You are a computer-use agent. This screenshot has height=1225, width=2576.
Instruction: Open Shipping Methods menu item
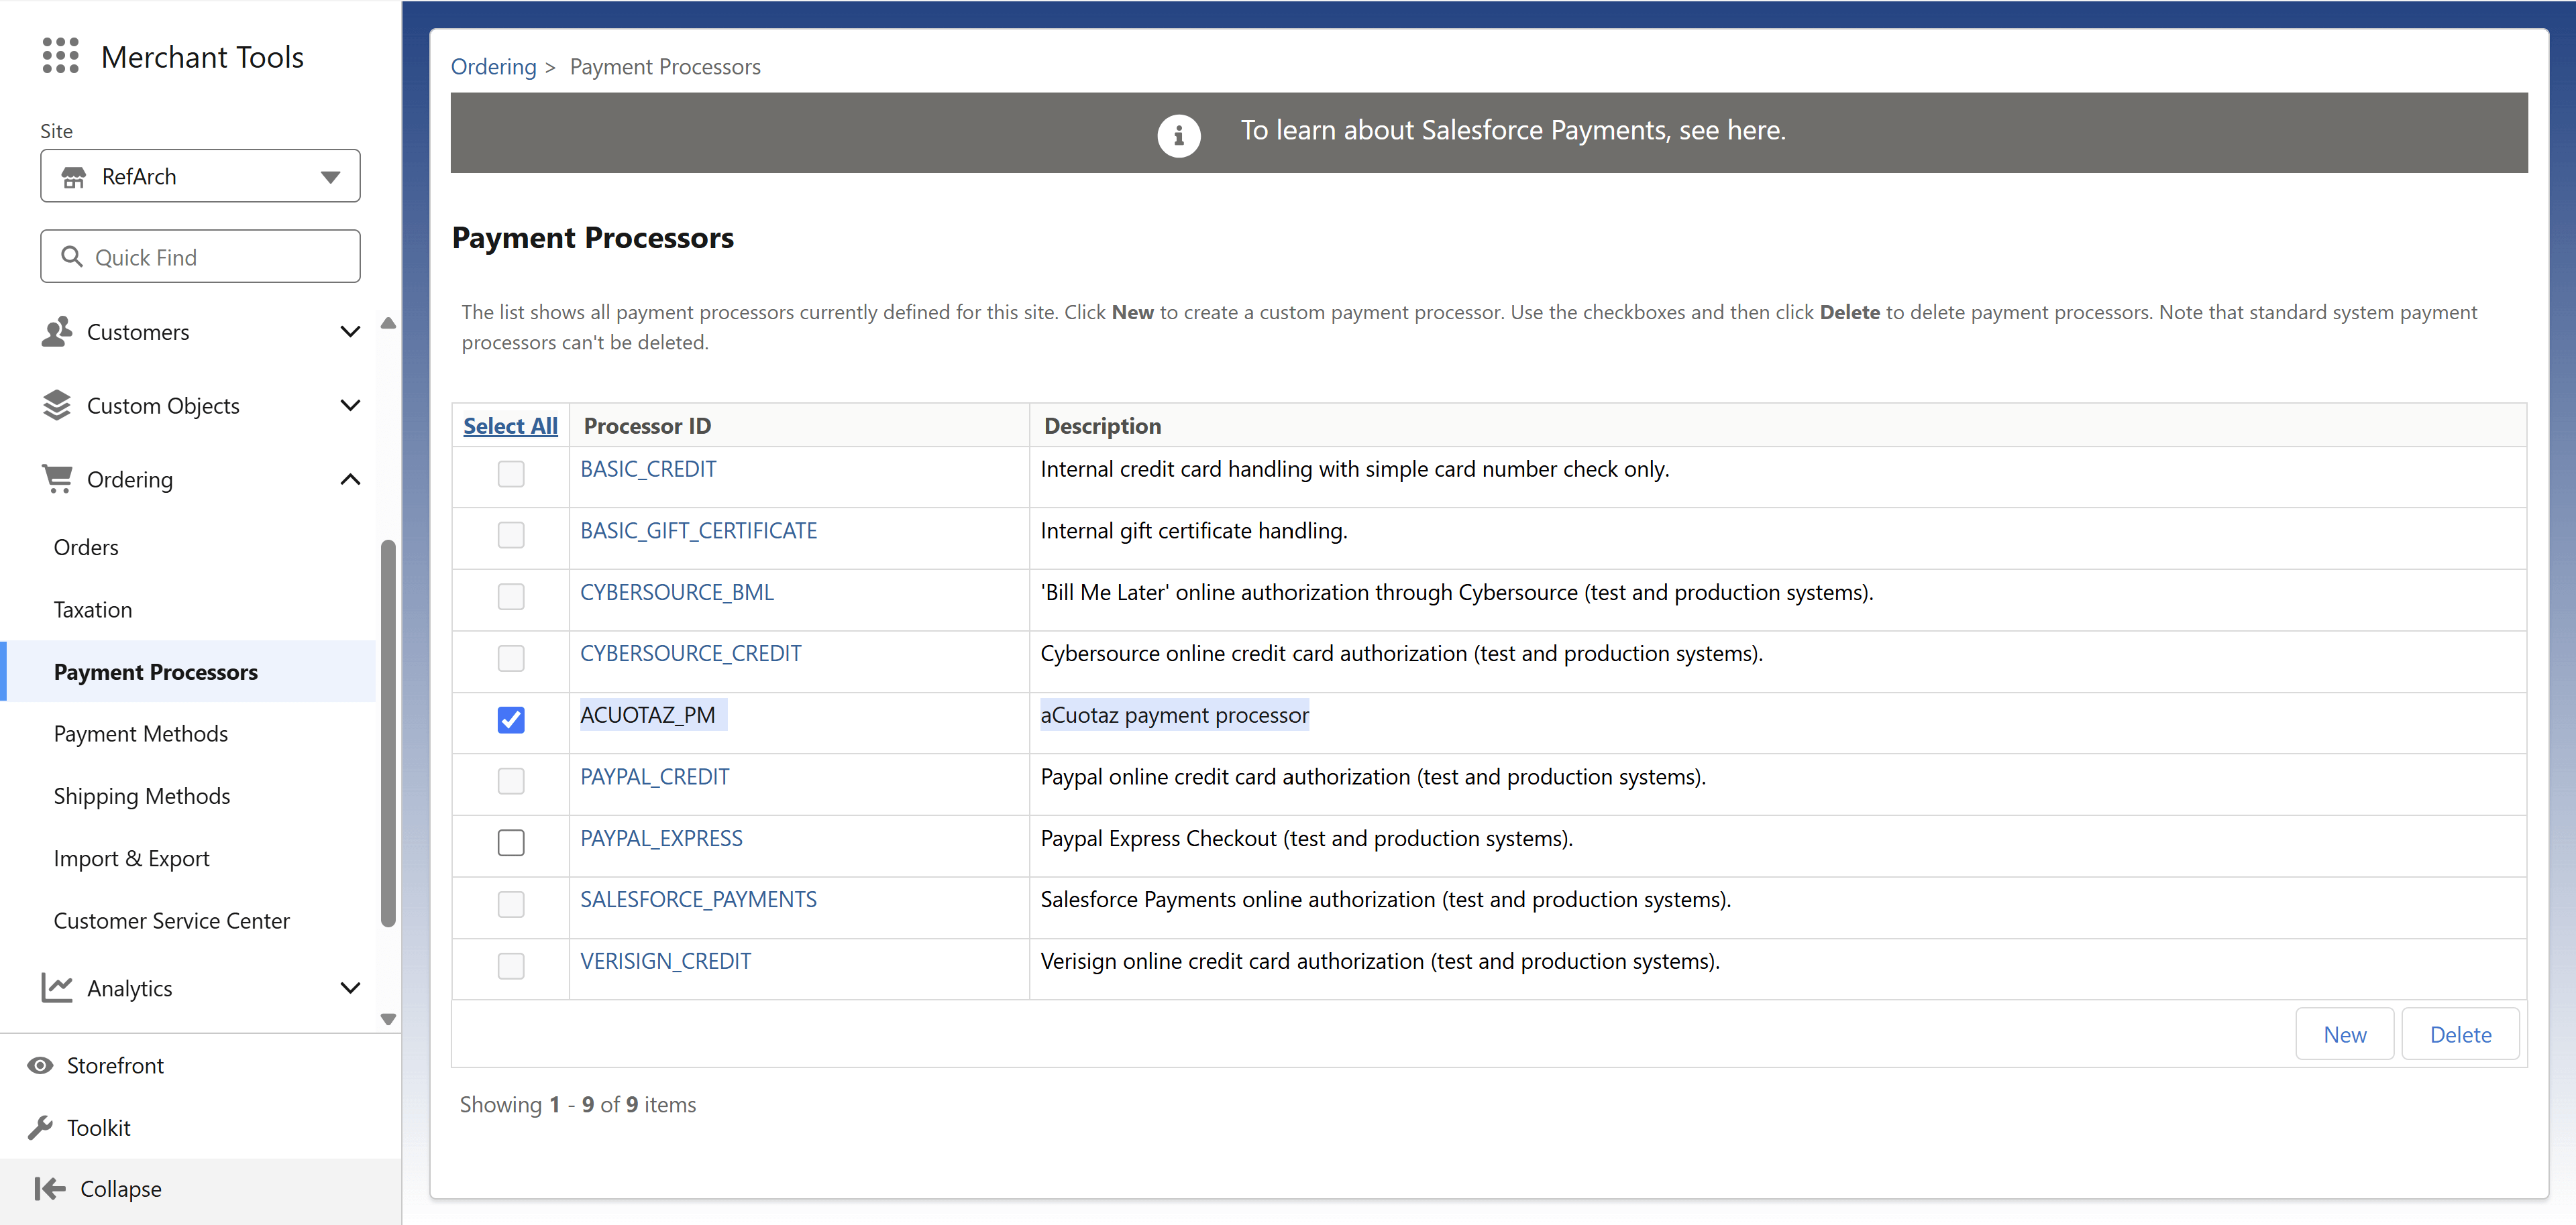coord(142,797)
